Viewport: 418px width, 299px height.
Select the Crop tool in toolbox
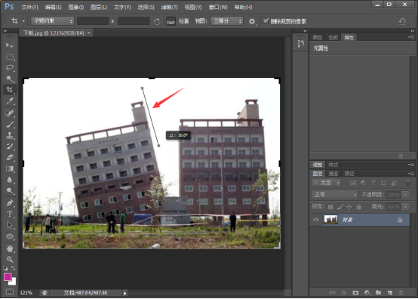click(10, 90)
